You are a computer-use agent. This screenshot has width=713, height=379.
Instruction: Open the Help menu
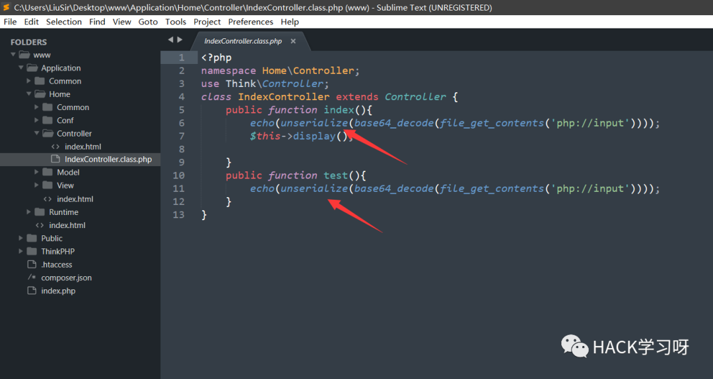point(290,22)
